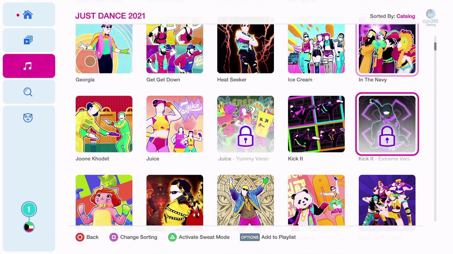Select the locked Kick It Extreme Version

(387, 124)
